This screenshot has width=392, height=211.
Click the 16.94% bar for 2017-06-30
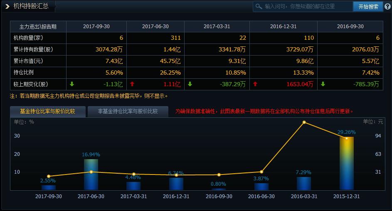coord(91,175)
